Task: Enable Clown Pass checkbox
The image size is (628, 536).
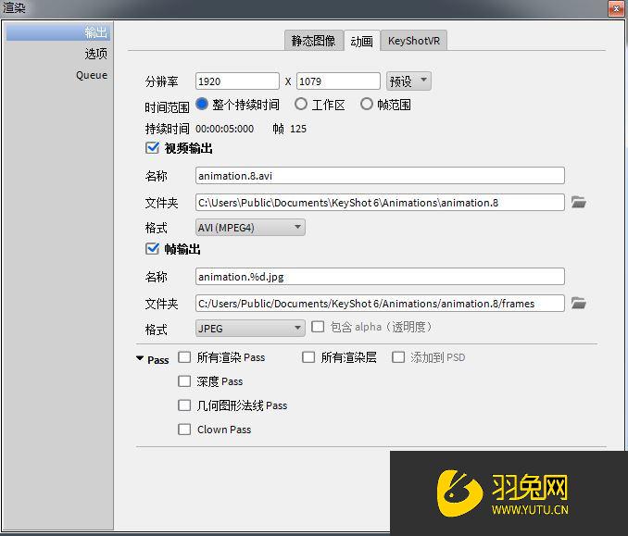Action: tap(184, 430)
